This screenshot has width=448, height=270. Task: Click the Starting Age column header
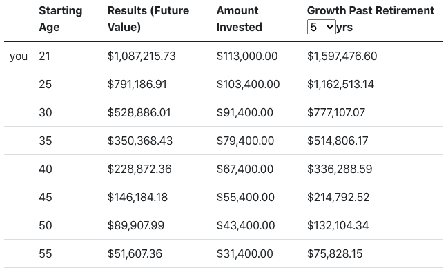[x=61, y=19]
